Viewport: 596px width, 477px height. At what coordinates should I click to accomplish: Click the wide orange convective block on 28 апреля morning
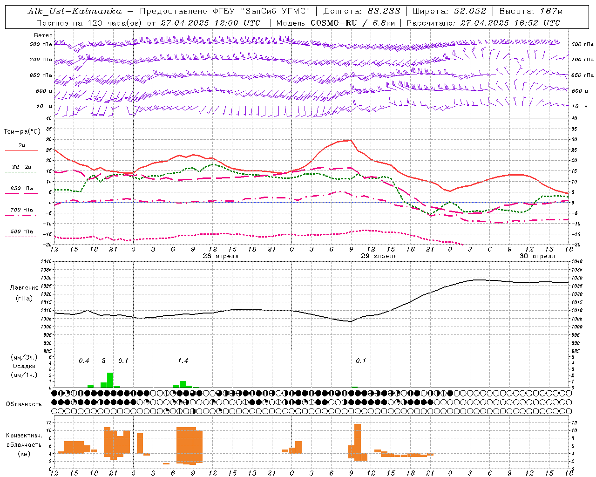190,446
